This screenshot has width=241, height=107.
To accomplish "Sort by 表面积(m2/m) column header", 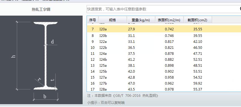I will click(x=169, y=20).
